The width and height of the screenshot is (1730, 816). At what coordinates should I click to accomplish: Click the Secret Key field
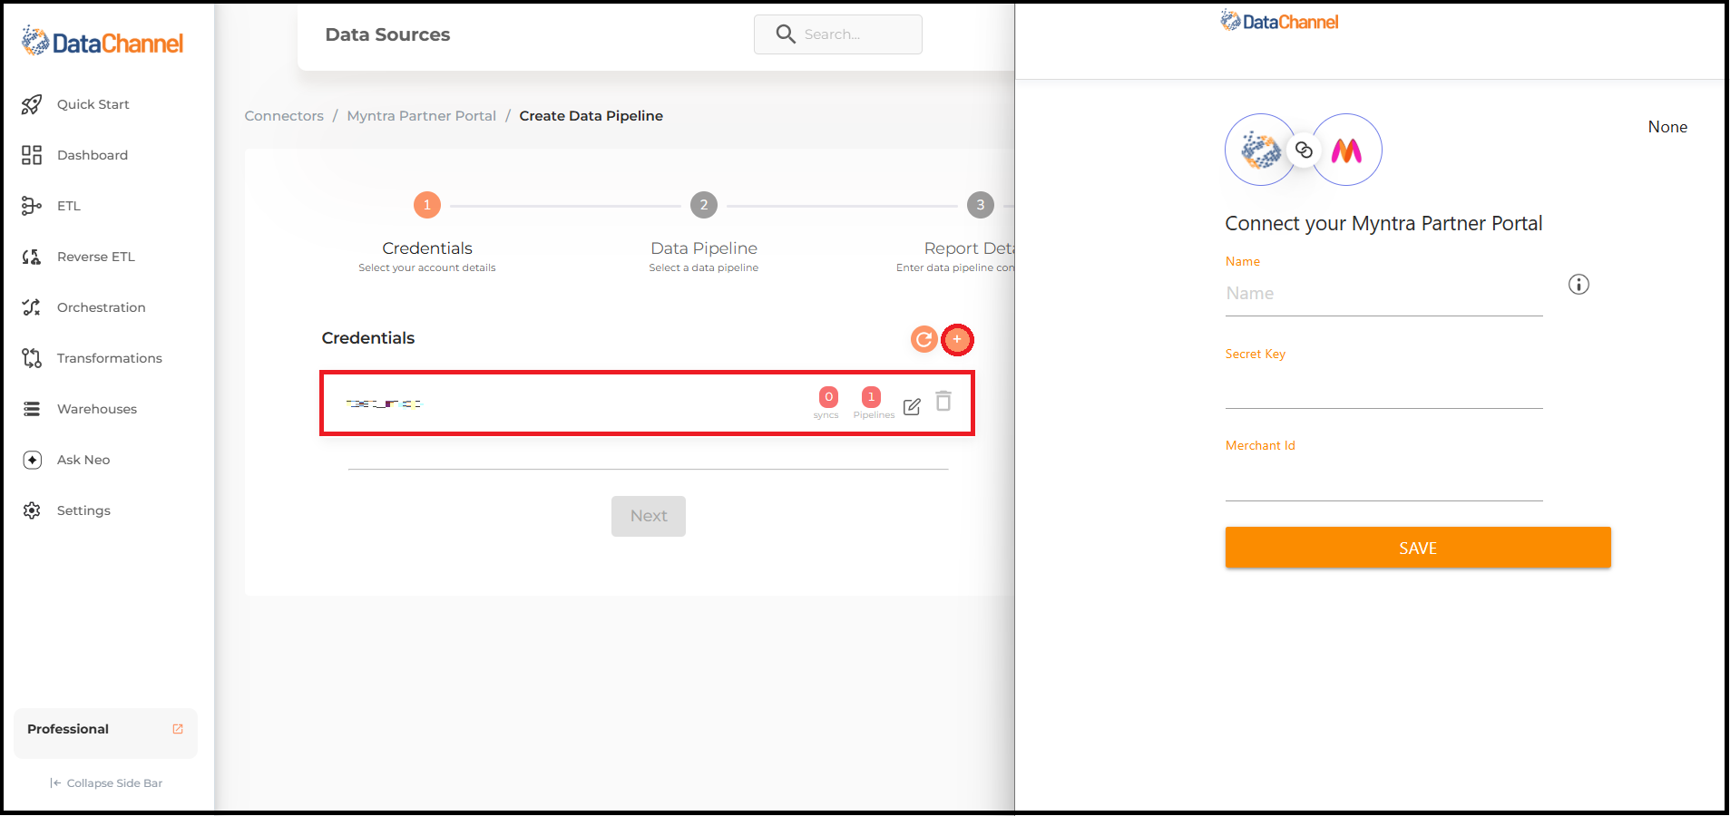(x=1384, y=388)
